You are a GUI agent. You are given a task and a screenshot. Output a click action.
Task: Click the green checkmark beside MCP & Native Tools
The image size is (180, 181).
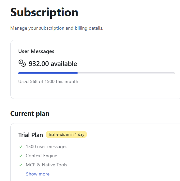click(x=21, y=165)
